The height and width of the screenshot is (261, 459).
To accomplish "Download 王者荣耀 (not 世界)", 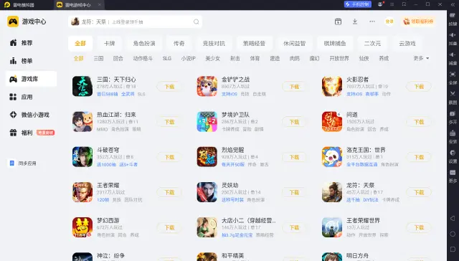I will pyautogui.click(x=169, y=192).
